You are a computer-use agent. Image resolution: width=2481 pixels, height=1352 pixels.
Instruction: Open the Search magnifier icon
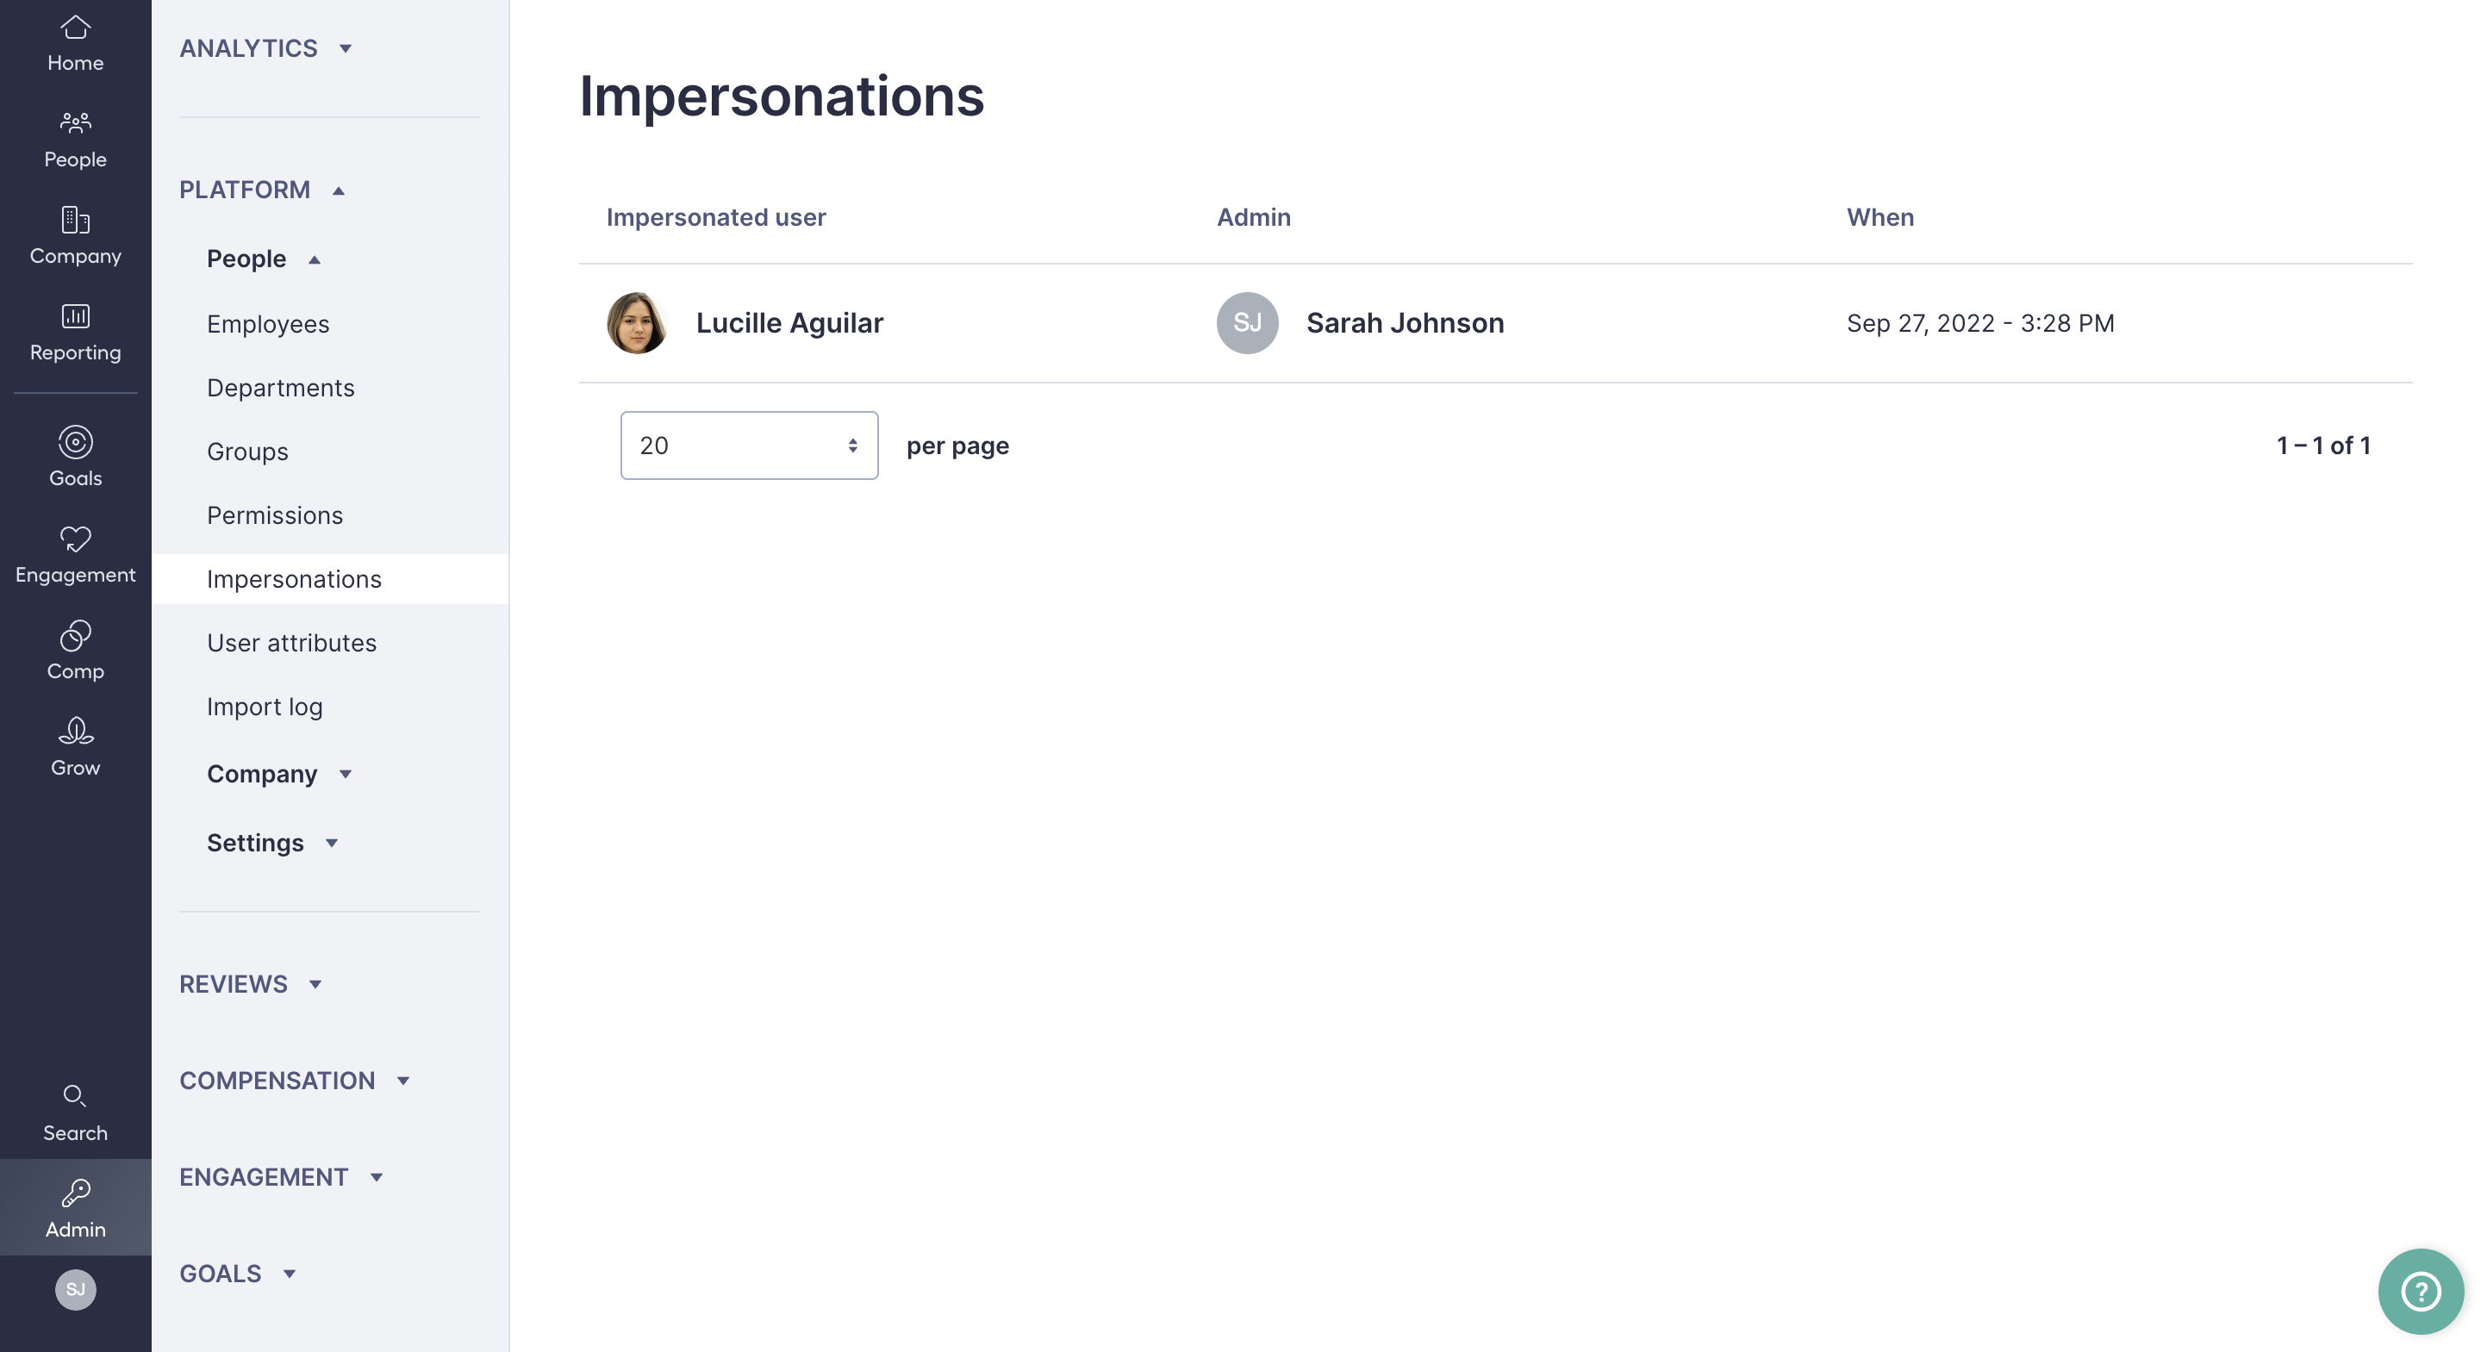click(x=74, y=1098)
